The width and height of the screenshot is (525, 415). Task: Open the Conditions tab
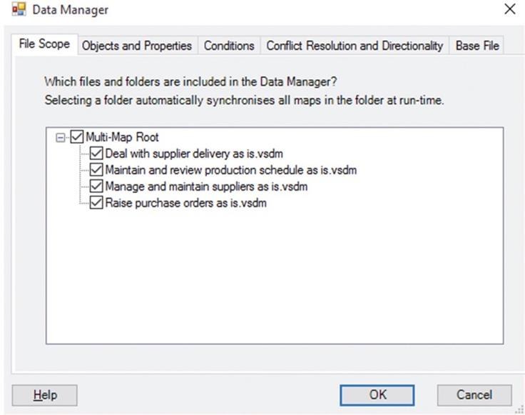[229, 46]
